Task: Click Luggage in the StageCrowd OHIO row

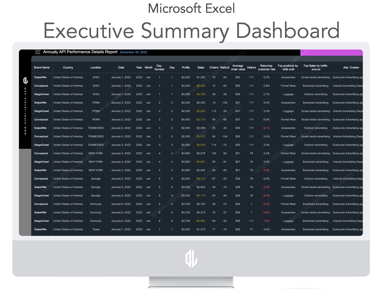Action: [288, 94]
